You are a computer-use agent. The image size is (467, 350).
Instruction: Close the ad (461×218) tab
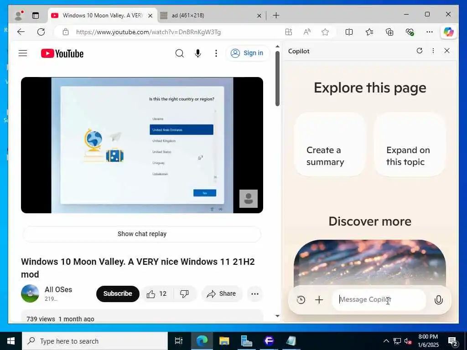[259, 15]
